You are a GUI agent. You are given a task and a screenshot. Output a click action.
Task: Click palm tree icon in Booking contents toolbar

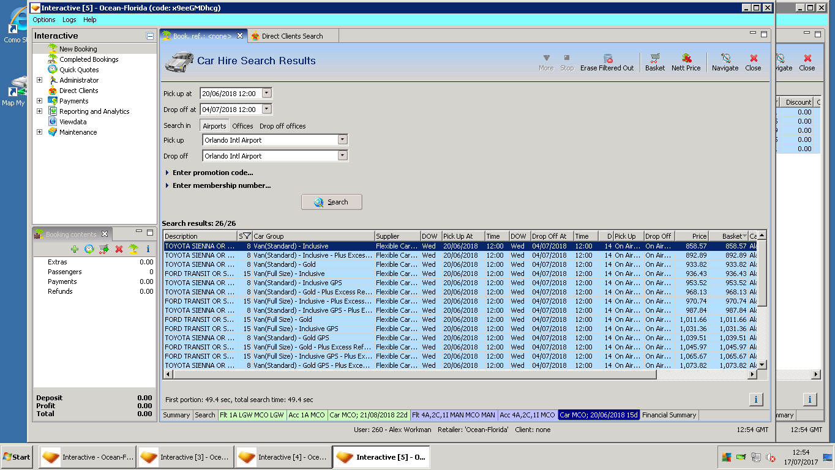click(x=133, y=249)
